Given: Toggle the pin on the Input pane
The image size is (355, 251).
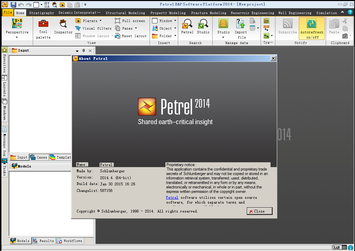Looking at the screenshot, I should tap(83, 51).
